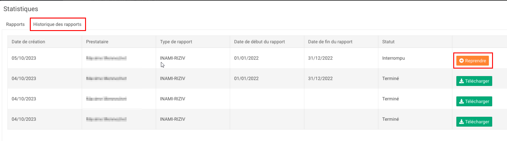507x141 pixels.
Task: Click the orange Reprendre button
Action: 472,61
